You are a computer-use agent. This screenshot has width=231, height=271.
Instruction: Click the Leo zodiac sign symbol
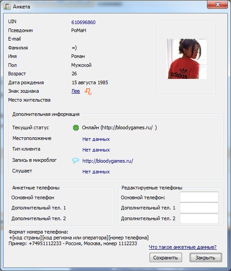tap(88, 91)
